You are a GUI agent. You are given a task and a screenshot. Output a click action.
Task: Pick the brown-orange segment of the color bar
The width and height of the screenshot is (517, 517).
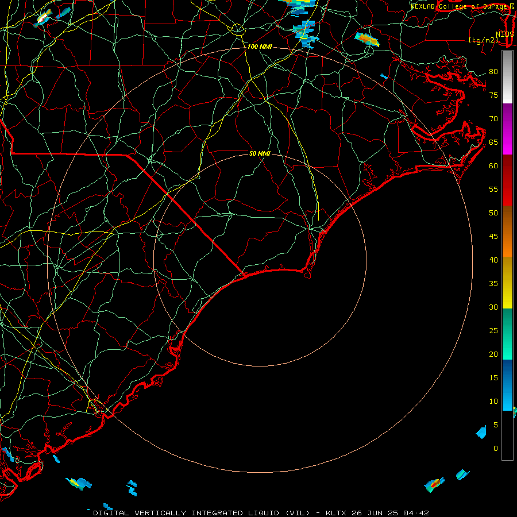click(507, 232)
